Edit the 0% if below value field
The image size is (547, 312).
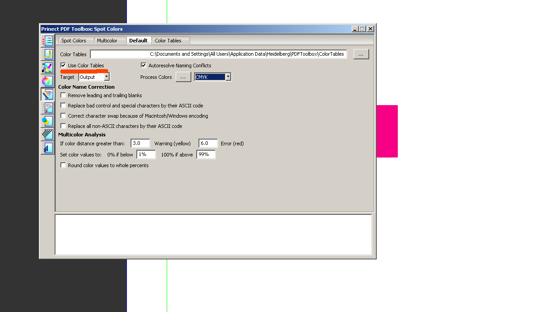[146, 155]
